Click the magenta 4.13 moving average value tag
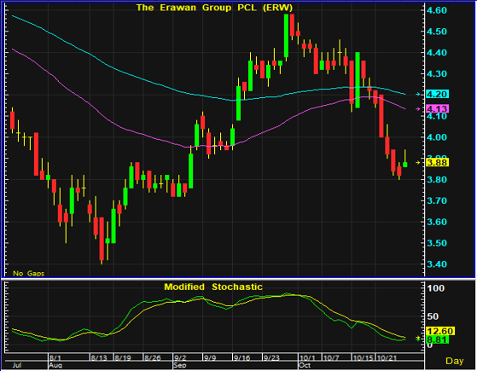Screen dimensions: 477x371 point(438,108)
